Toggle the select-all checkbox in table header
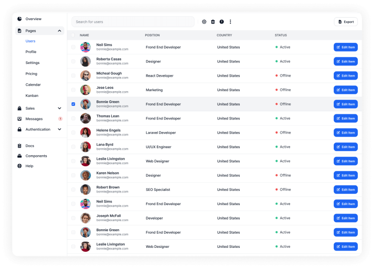This screenshot has width=374, height=269. (x=73, y=35)
